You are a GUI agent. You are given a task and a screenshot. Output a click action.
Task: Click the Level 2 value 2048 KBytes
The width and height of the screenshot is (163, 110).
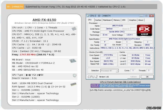(x=135, y=61)
